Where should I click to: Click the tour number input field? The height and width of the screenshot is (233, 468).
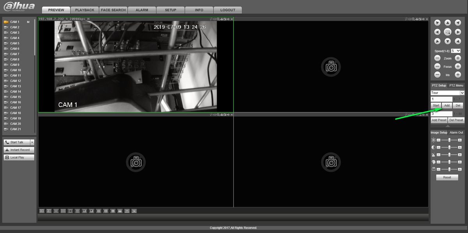click(441, 99)
